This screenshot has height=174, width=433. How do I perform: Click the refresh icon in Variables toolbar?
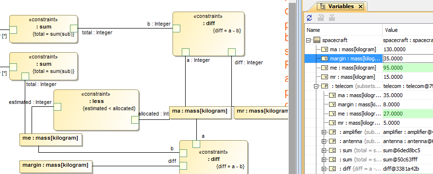pos(309,18)
